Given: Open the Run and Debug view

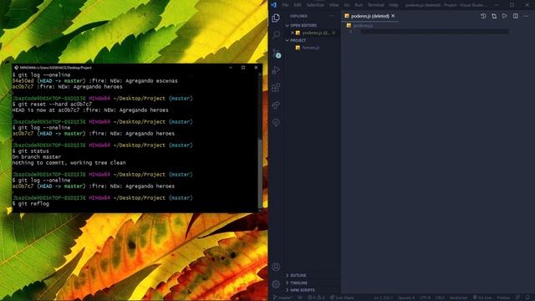Looking at the screenshot, I should (x=276, y=70).
